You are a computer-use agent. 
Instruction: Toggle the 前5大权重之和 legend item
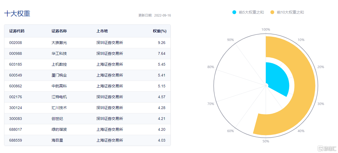point(248,12)
